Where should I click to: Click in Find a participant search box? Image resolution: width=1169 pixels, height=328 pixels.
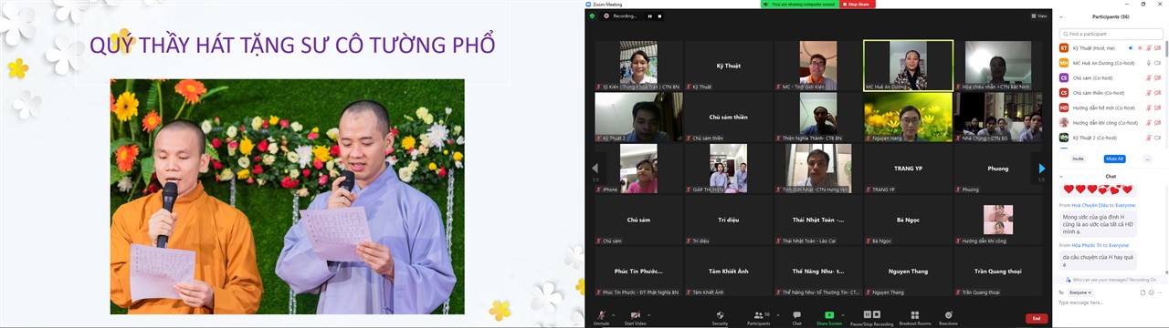coord(1111,34)
